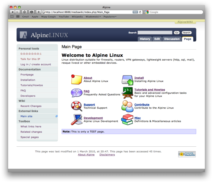This screenshot has width=213, height=183.
Task: Open the Apple bookmark
Action: 35,17
